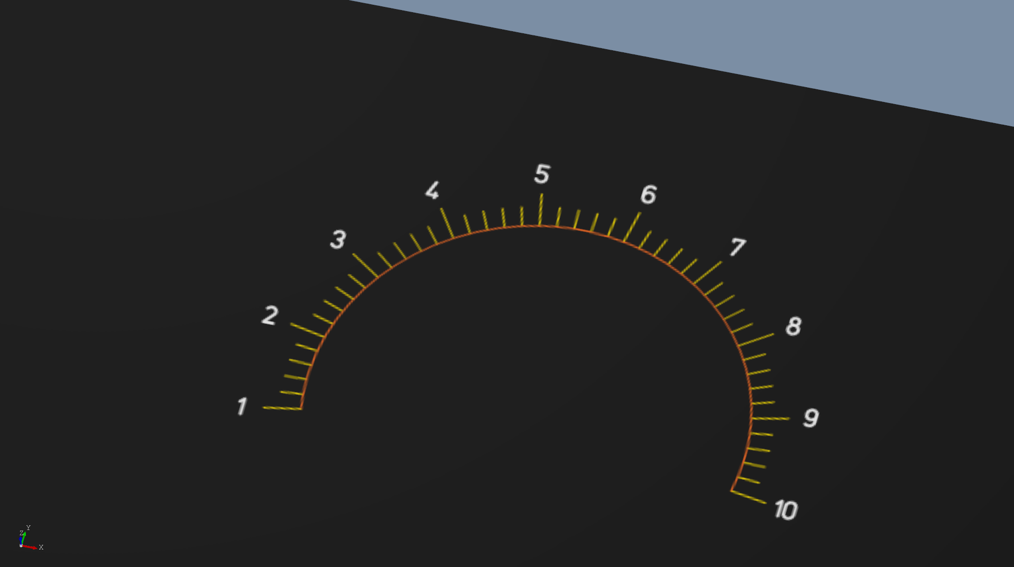Select the number 2 gauge label
Viewport: 1014px width, 567px height.
tap(270, 315)
